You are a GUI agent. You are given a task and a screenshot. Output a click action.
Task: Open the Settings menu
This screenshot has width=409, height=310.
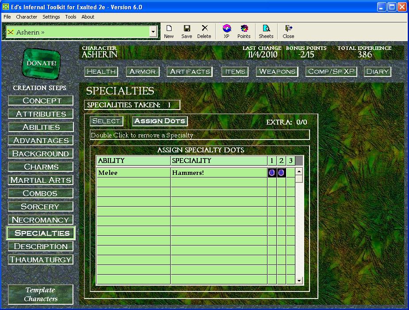[x=51, y=17]
